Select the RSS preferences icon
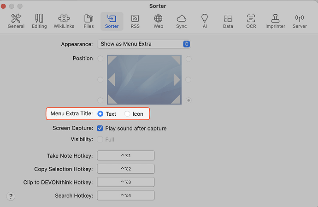 point(135,21)
